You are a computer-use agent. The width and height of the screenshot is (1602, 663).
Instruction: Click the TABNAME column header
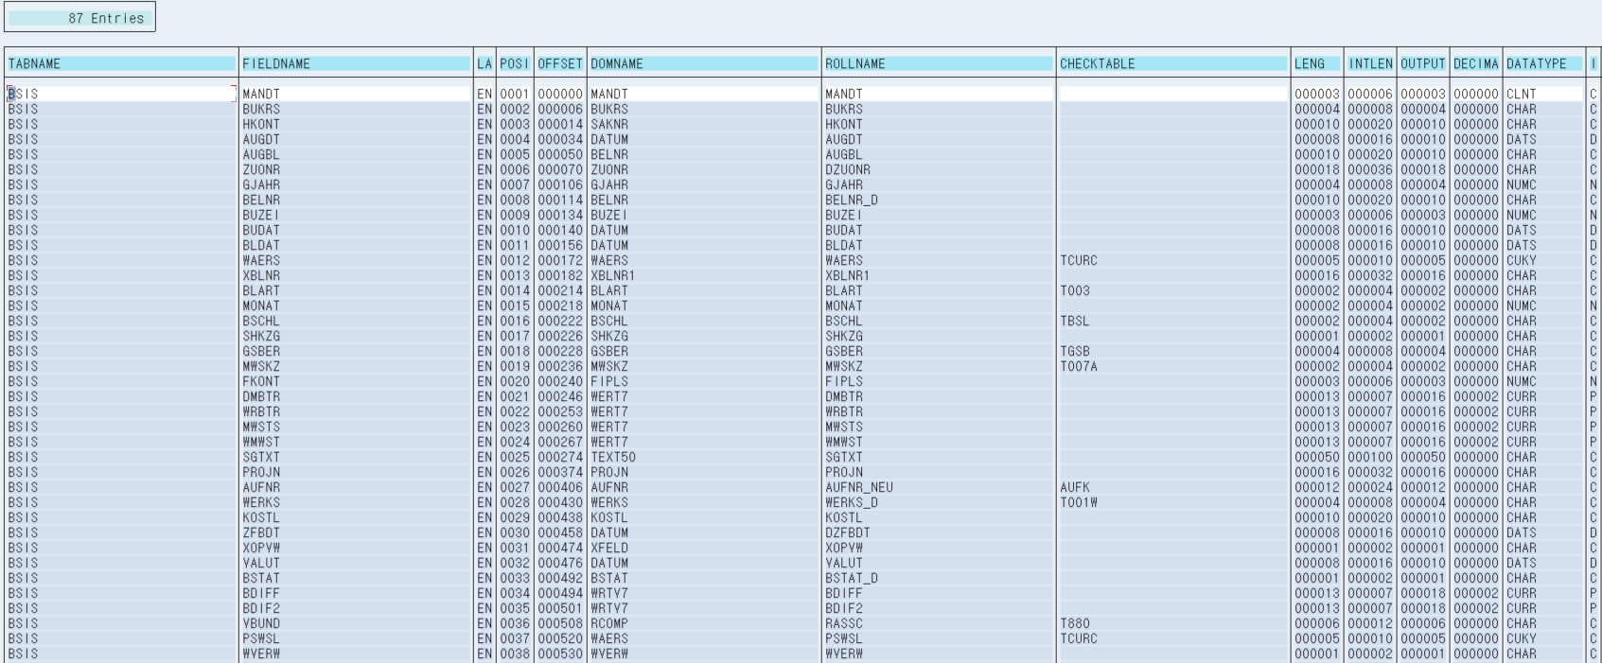click(x=121, y=63)
